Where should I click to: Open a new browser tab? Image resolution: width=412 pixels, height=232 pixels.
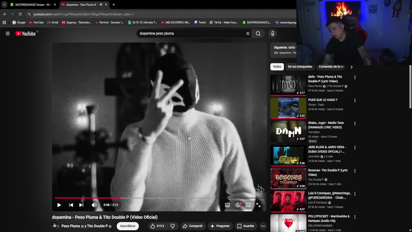point(114,5)
